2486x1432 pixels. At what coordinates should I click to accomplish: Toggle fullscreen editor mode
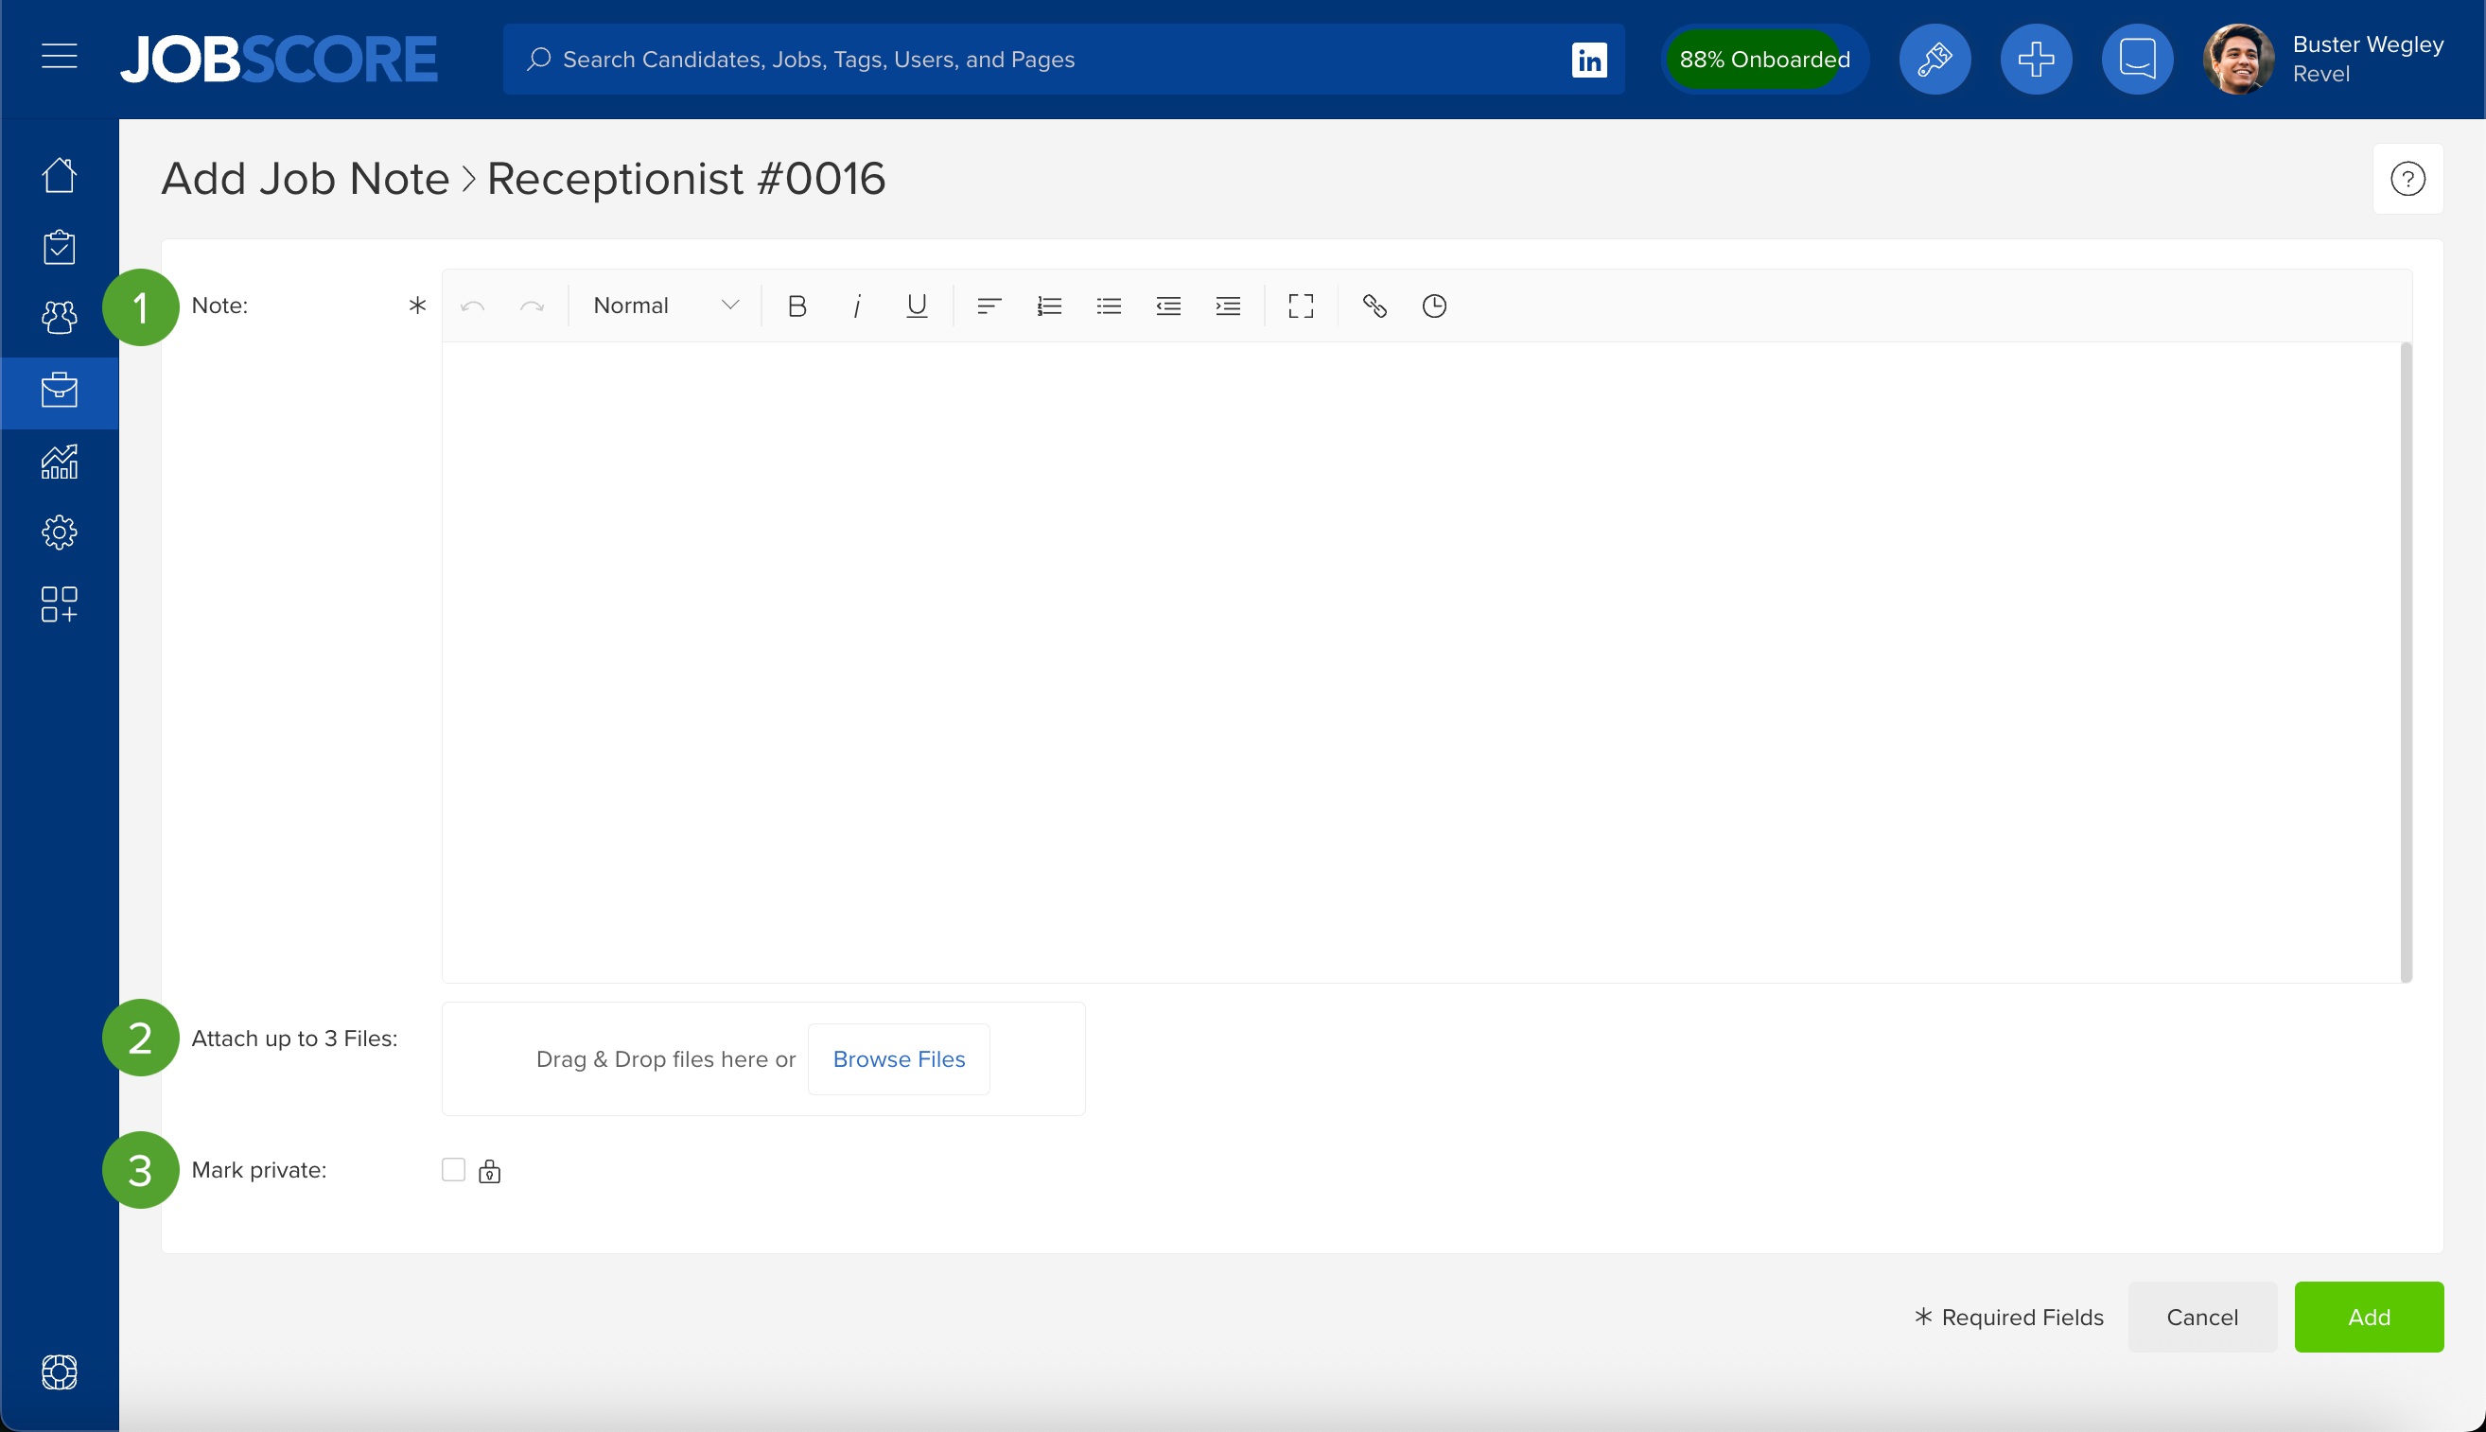(x=1301, y=306)
